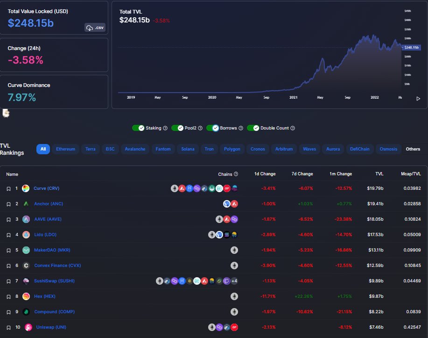The height and width of the screenshot is (338, 428).
Task: Filter rankings by Cronos
Action: (x=258, y=149)
